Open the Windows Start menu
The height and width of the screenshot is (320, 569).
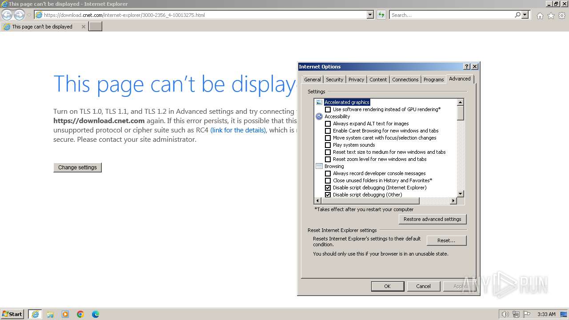(12, 314)
